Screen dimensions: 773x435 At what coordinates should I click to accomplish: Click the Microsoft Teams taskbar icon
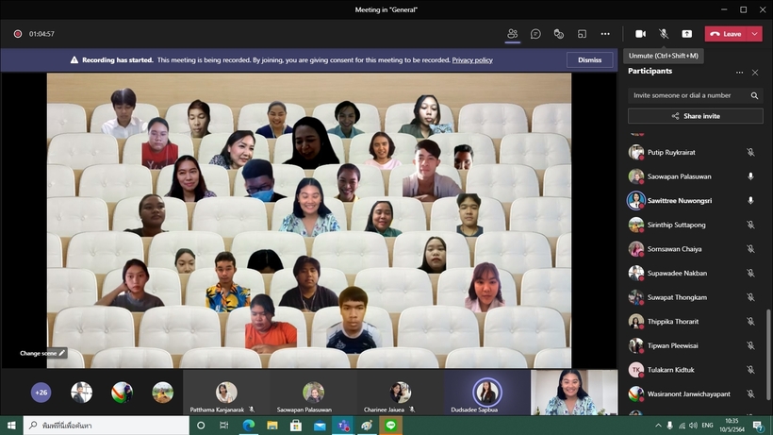pyautogui.click(x=344, y=426)
